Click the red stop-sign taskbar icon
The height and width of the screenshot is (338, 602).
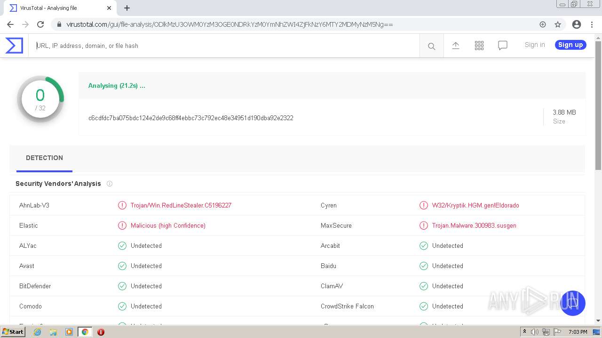point(101,332)
